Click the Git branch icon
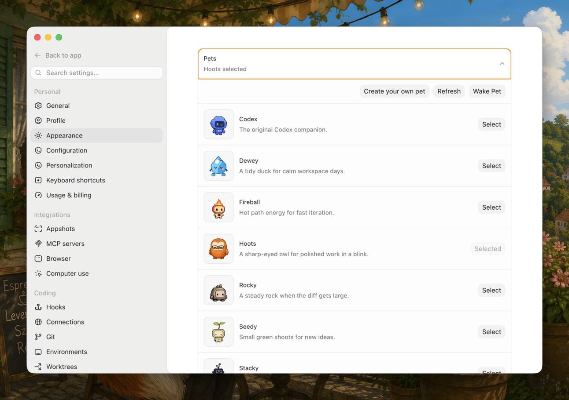The height and width of the screenshot is (400, 569). point(38,337)
